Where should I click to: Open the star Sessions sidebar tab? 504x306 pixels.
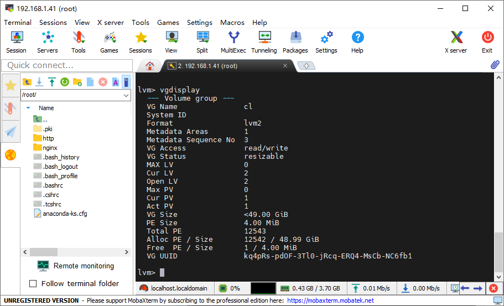(x=11, y=86)
